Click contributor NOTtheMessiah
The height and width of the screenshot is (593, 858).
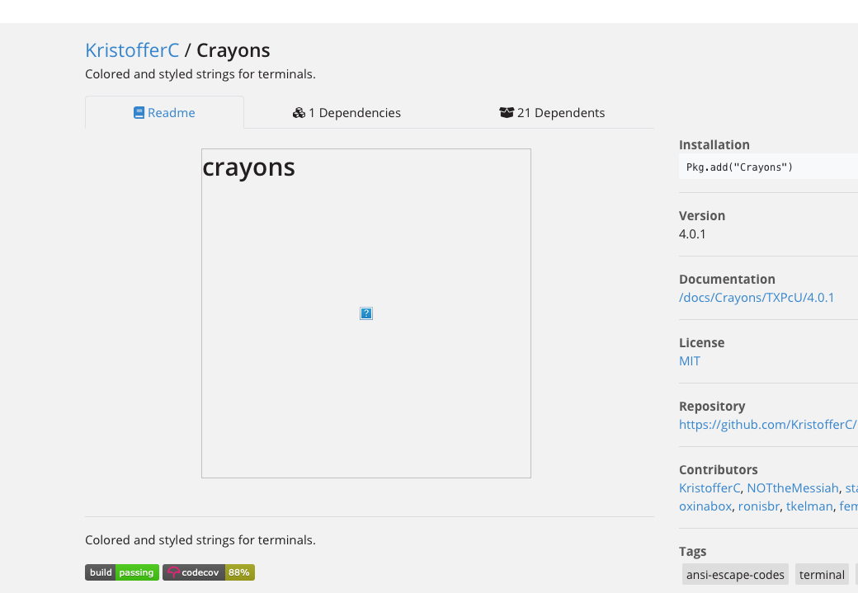pyautogui.click(x=793, y=487)
